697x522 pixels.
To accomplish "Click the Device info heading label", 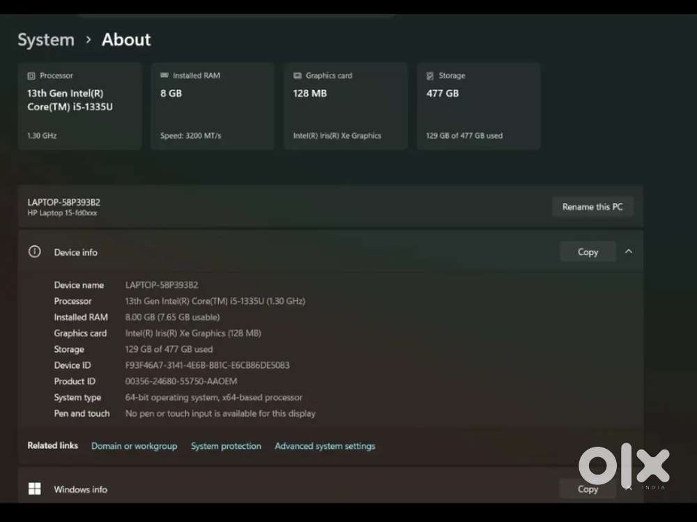I will tap(75, 252).
